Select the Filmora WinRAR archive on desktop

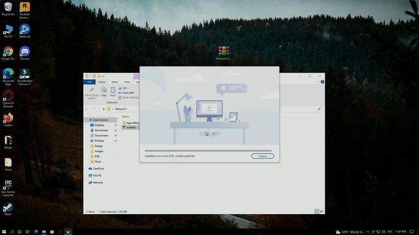[224, 53]
